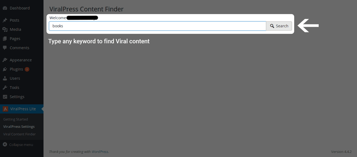
Task: Click the Appearance paintbrush icon
Action: 5,60
